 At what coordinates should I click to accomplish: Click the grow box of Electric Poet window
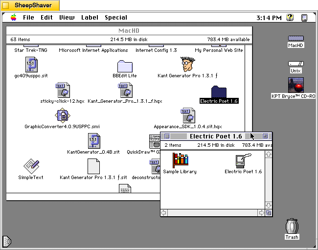[x=269, y=213]
